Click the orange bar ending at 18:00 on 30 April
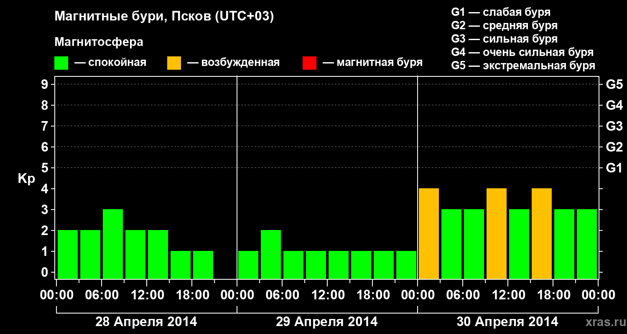The height and width of the screenshot is (334, 627). 542,233
